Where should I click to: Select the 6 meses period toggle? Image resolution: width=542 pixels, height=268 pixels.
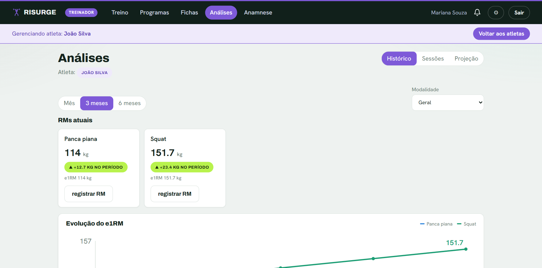click(x=129, y=103)
